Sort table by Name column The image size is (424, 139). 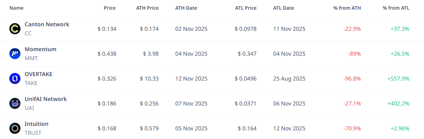point(16,8)
